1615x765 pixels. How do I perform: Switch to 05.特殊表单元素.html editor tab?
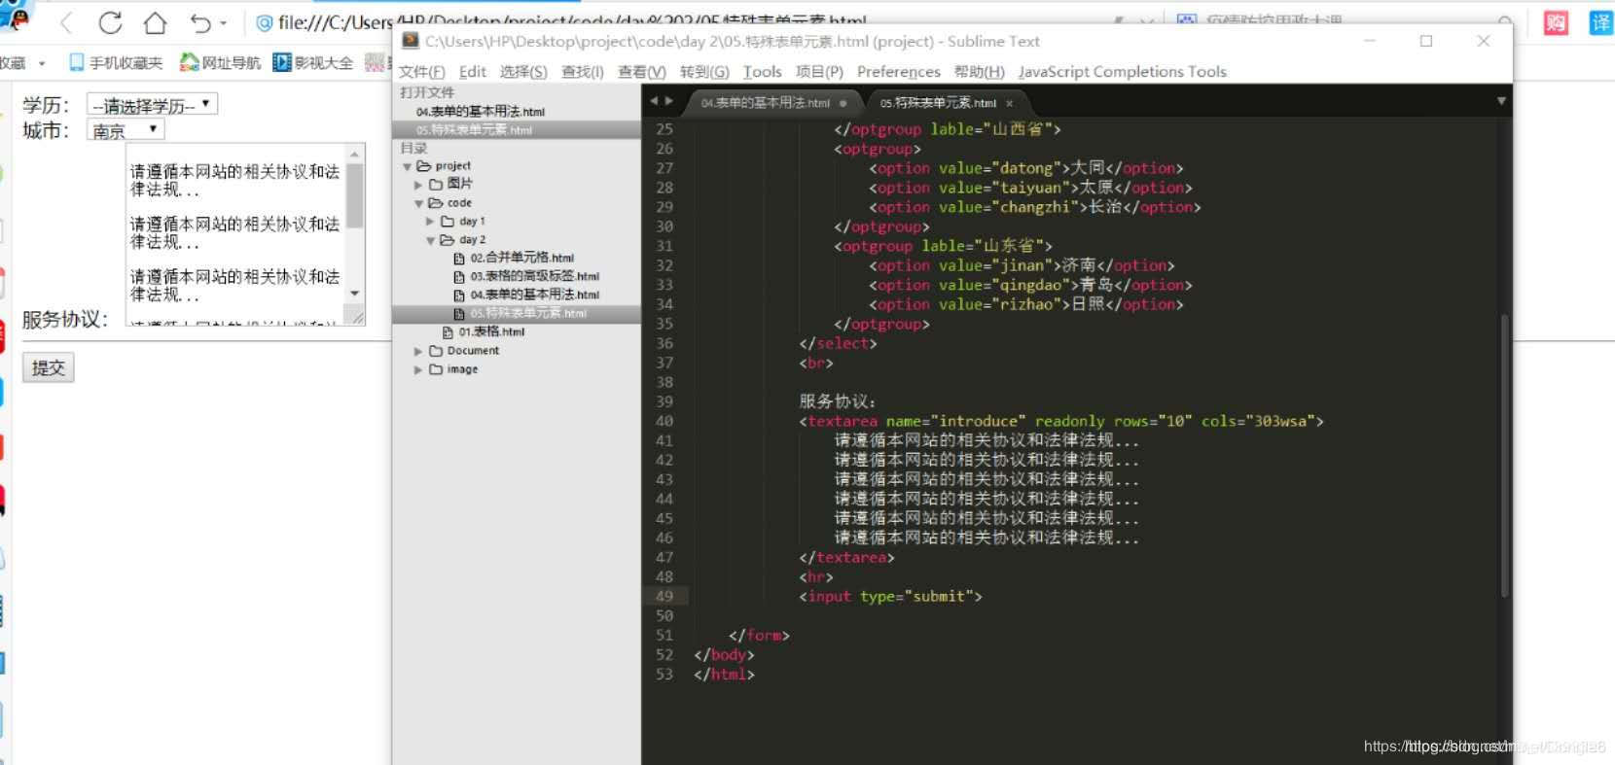938,102
